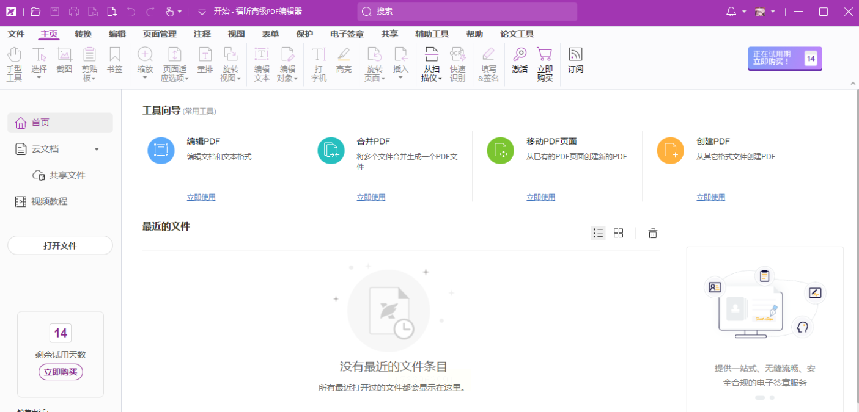The width and height of the screenshot is (859, 412).
Task: Click the notification bell icon
Action: (731, 12)
